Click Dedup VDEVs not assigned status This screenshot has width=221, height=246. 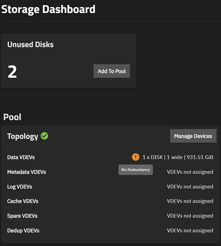click(190, 230)
